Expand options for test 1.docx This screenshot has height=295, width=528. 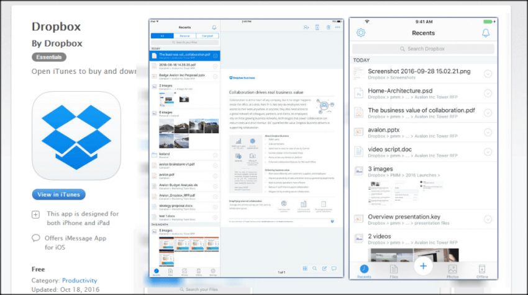215,218
